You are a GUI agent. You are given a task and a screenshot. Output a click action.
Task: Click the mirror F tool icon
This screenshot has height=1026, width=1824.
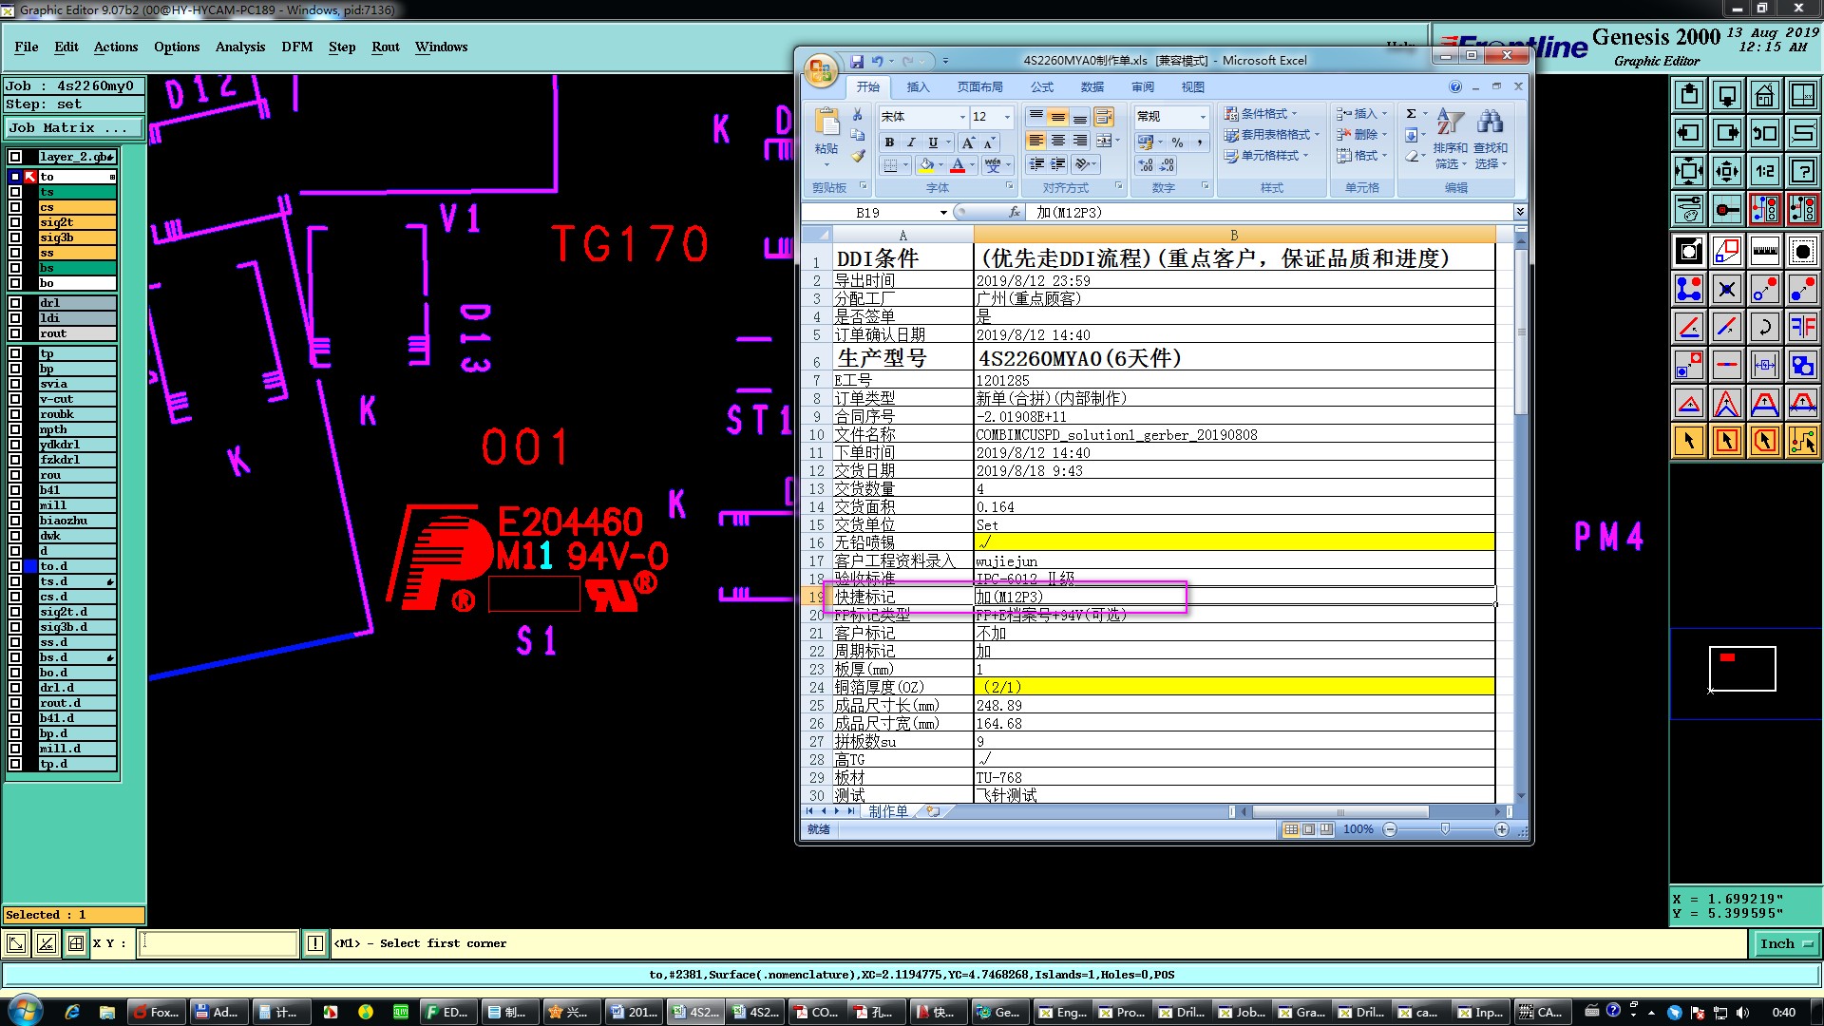click(1802, 327)
